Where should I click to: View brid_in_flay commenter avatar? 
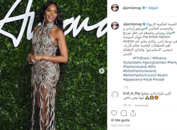point(115,95)
